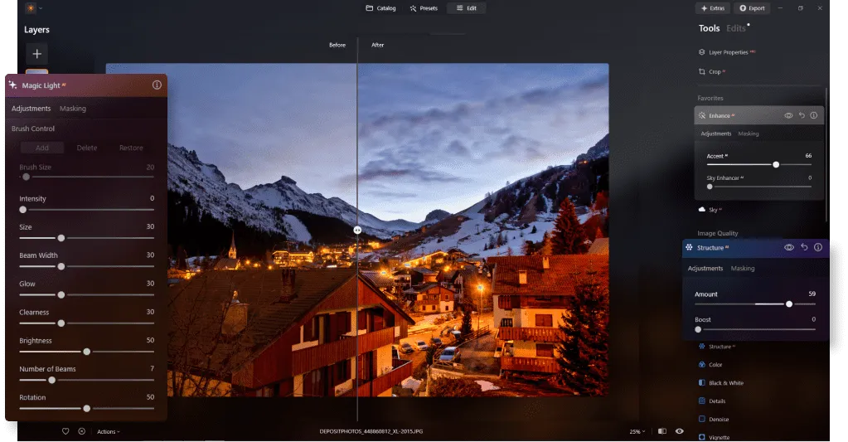
Task: Switch to the Edits tab
Action: pyautogui.click(x=735, y=28)
